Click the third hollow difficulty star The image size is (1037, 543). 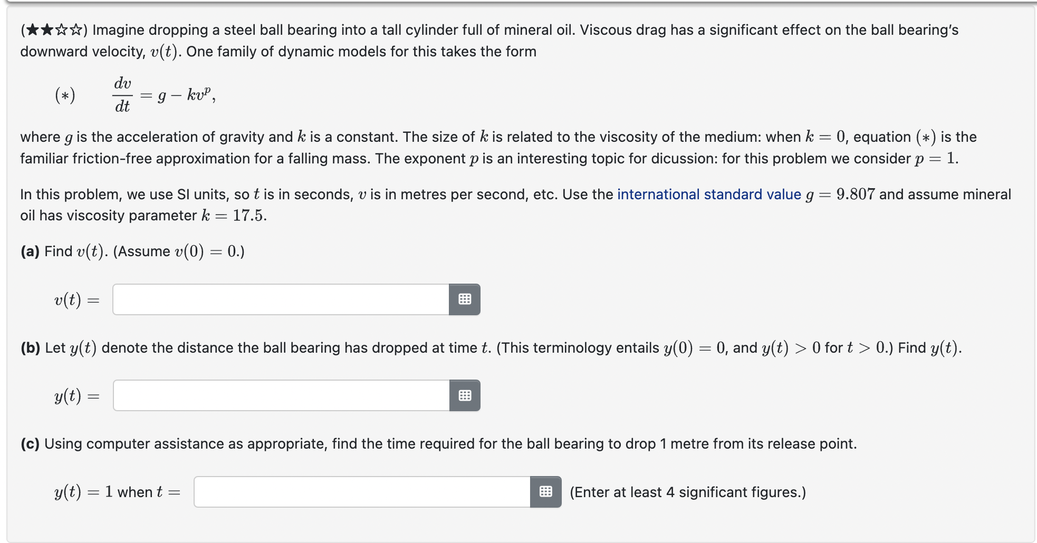61,30
